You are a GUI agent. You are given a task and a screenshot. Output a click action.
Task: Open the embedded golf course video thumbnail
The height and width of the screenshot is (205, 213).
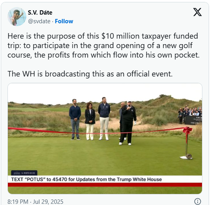pos(105,138)
